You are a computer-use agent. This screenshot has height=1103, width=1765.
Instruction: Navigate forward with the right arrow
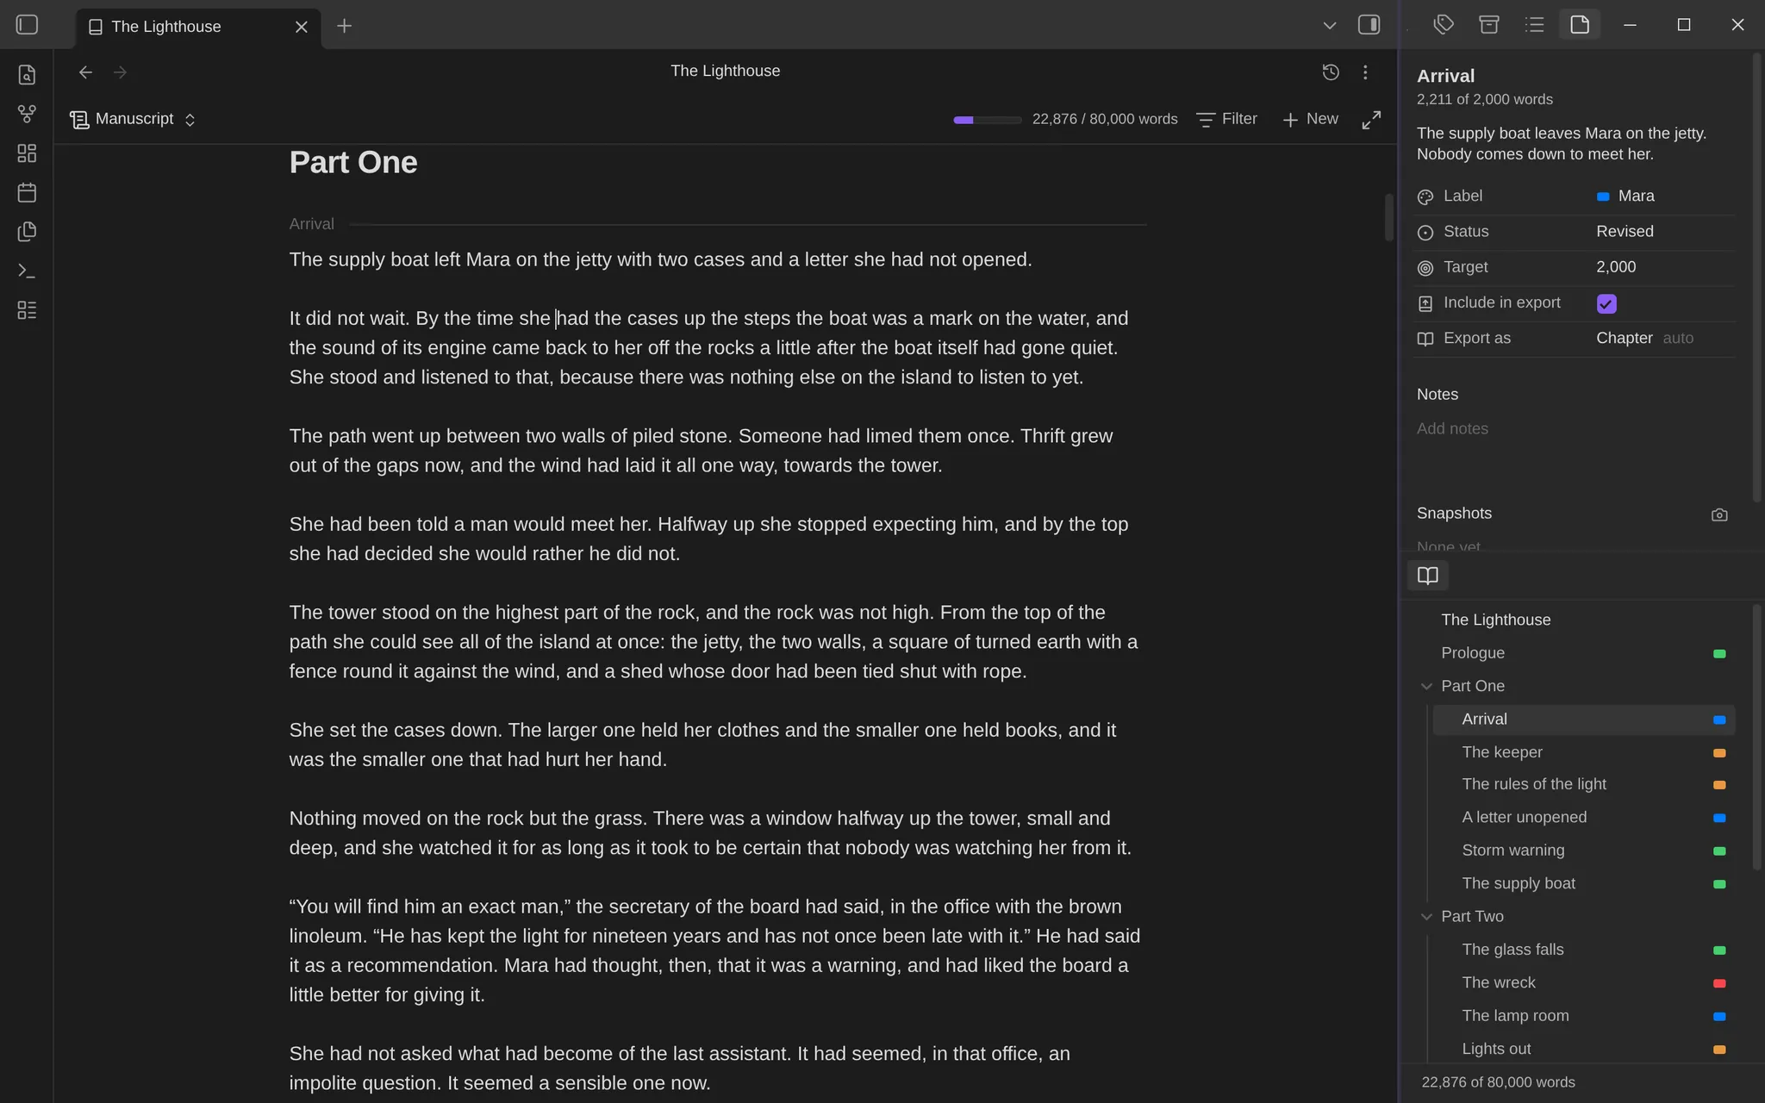[120, 72]
